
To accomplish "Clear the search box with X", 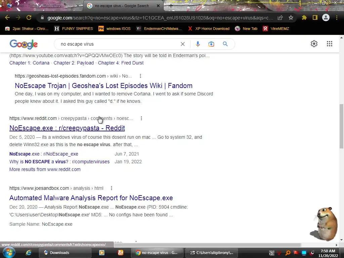I will 182,44.
